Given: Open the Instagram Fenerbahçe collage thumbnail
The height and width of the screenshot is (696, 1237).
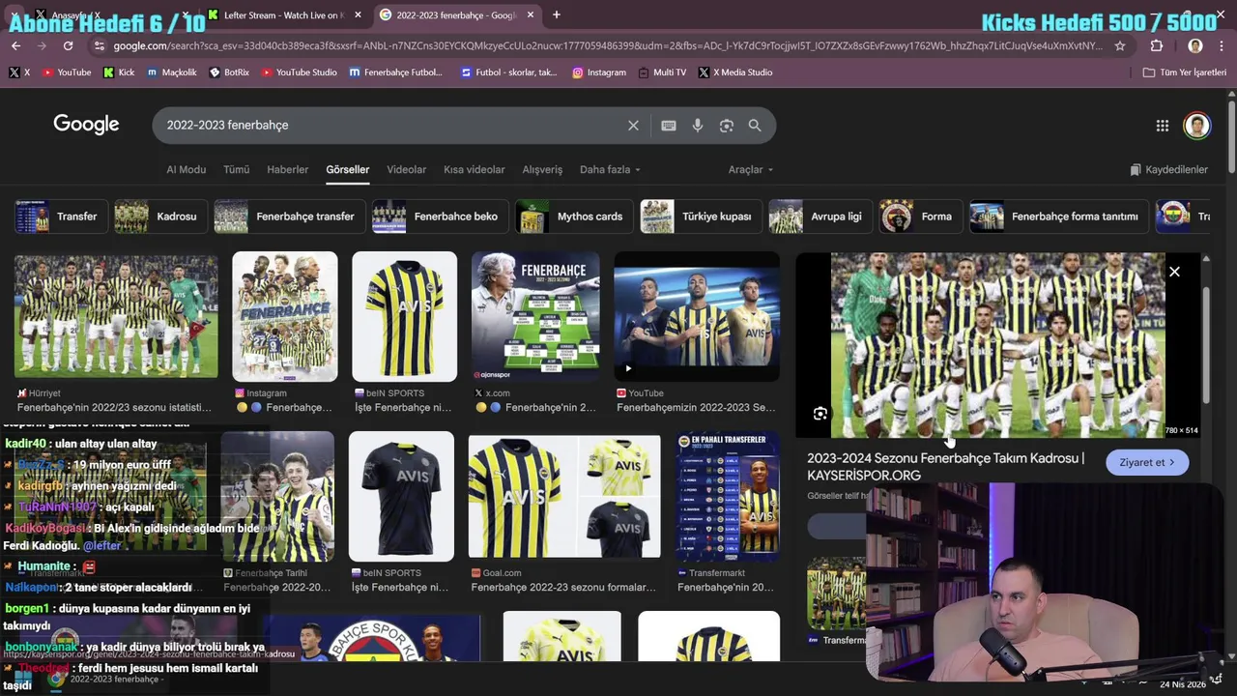Looking at the screenshot, I should [x=285, y=316].
